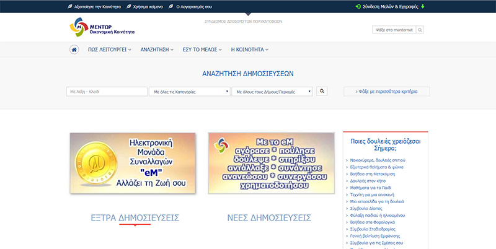Click the magnifier icon beside Ψάξε στο mentornet
Viewport: 496px width, 249px height.
pos(420,30)
